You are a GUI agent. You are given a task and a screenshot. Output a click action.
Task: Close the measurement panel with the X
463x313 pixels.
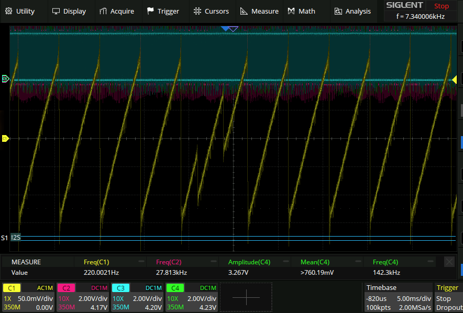point(449,262)
